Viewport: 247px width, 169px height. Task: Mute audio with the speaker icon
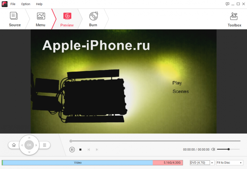tap(213, 149)
